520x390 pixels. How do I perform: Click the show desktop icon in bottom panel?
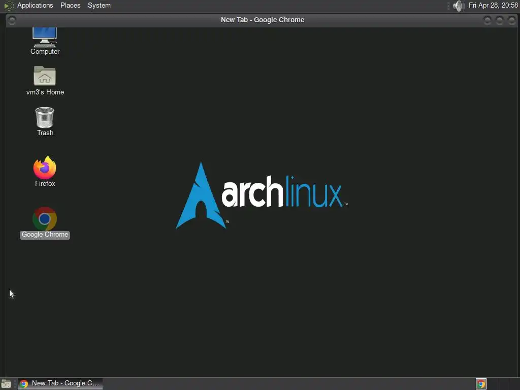click(x=6, y=384)
